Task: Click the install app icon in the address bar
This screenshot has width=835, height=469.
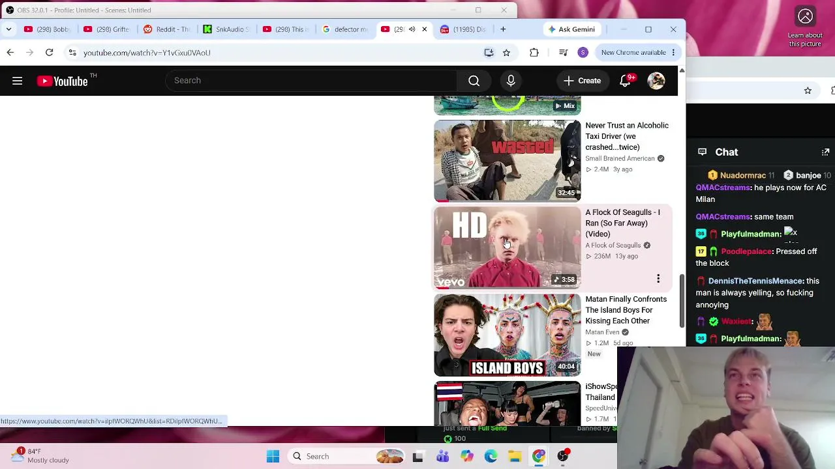Action: [x=489, y=53]
